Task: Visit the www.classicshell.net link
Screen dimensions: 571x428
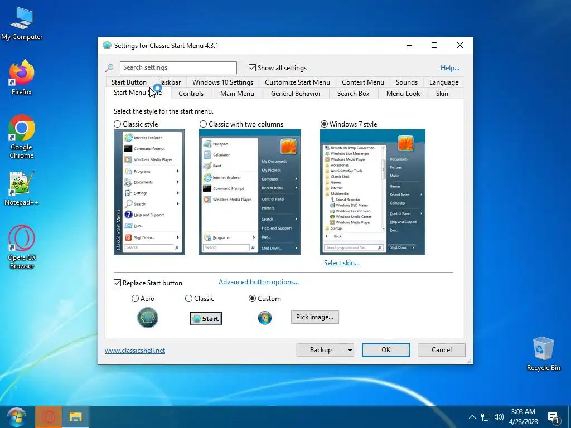Action: (135, 350)
